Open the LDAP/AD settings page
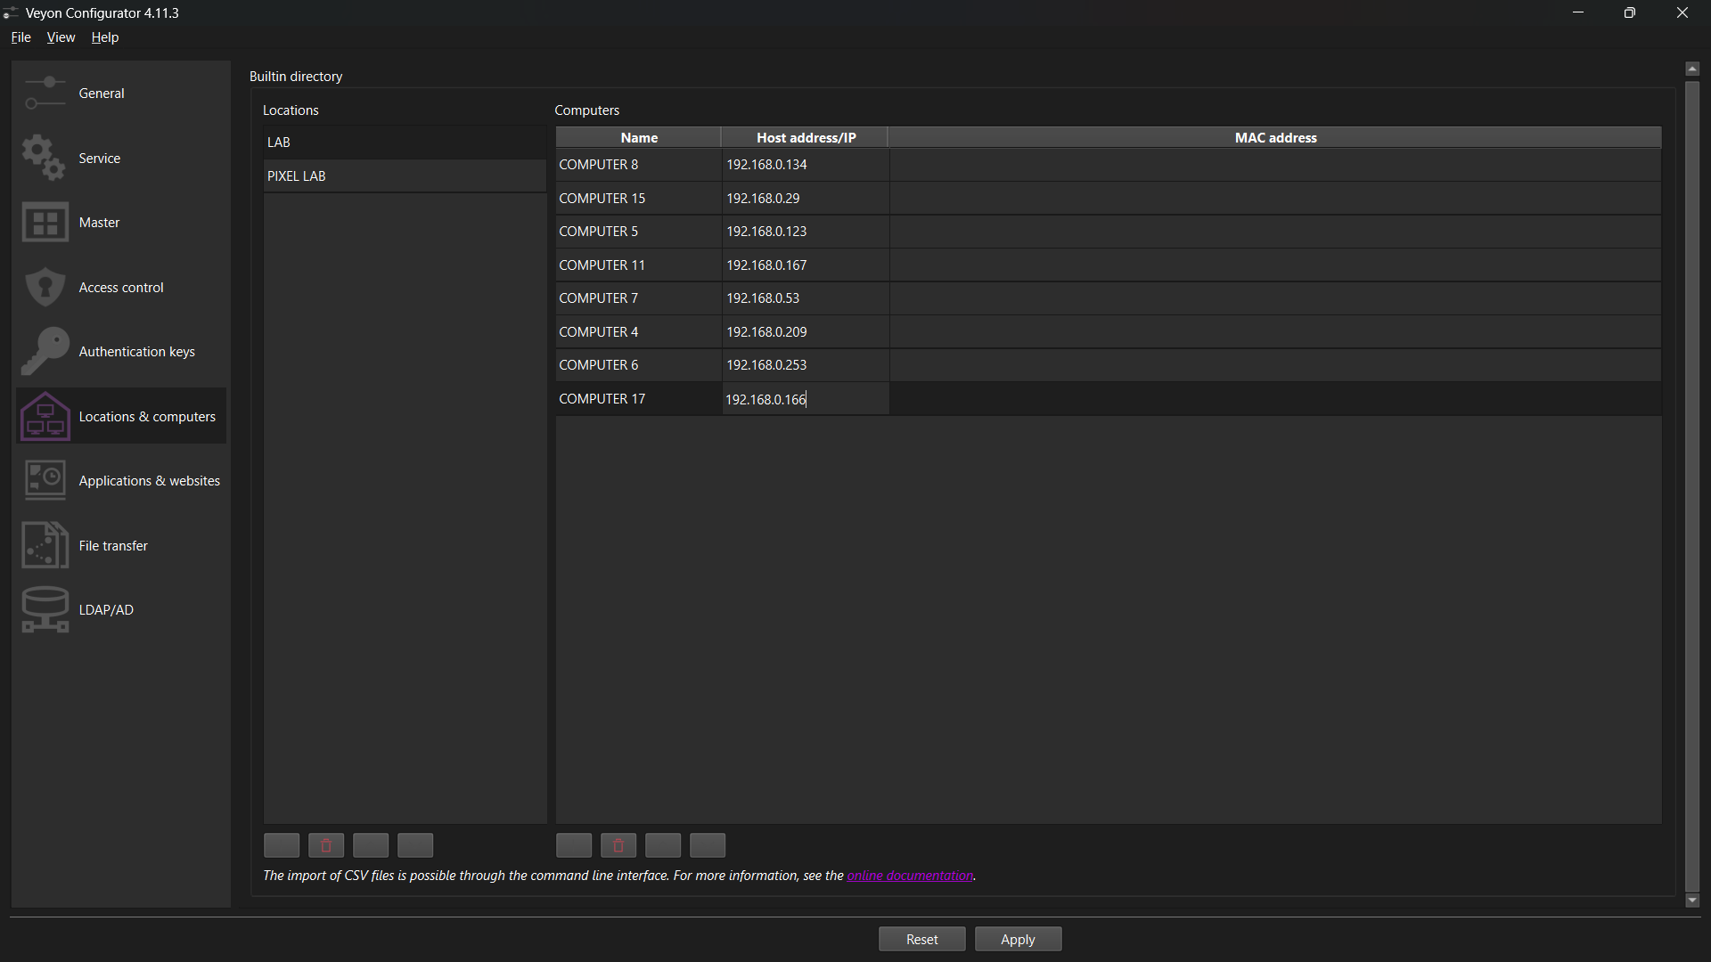Image resolution: width=1711 pixels, height=962 pixels. (121, 610)
